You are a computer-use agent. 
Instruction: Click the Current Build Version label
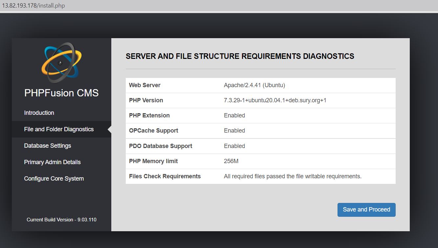[x=61, y=220]
